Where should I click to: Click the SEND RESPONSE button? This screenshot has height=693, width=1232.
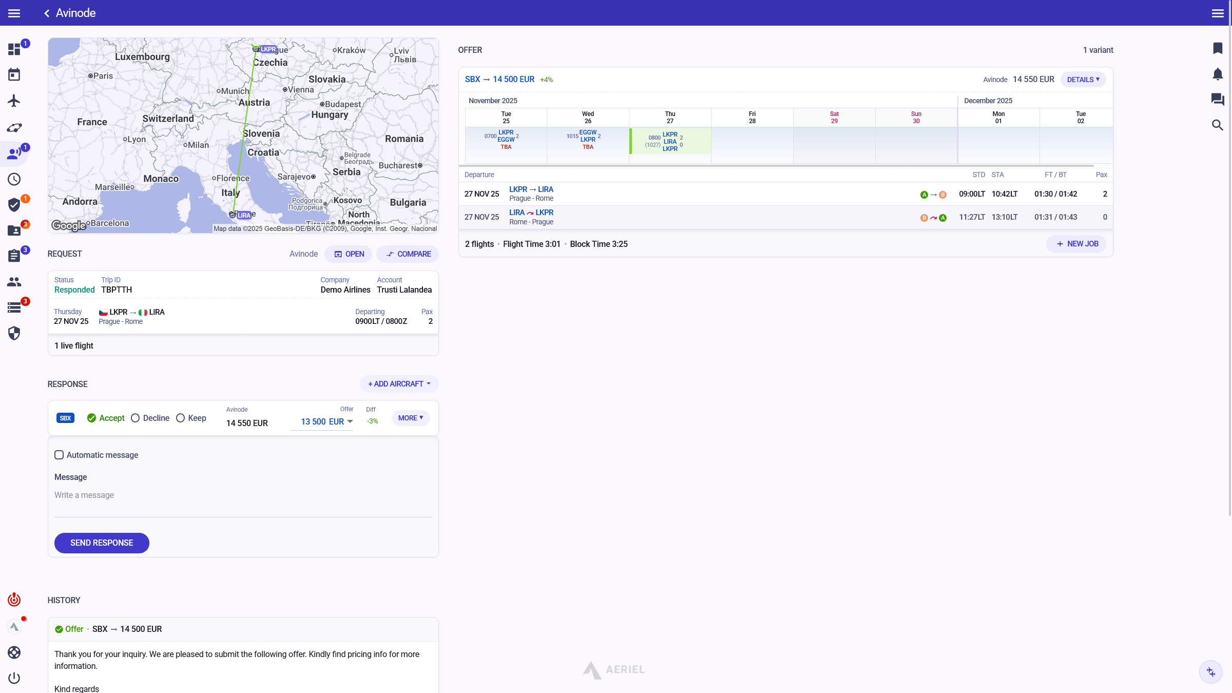pyautogui.click(x=102, y=543)
